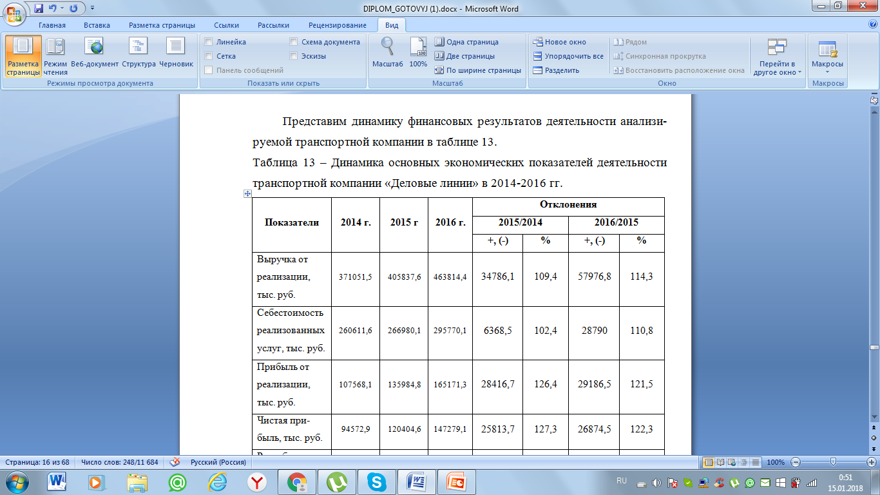
Task: Open Перейти в другое окно dropdown
Action: coord(777,56)
